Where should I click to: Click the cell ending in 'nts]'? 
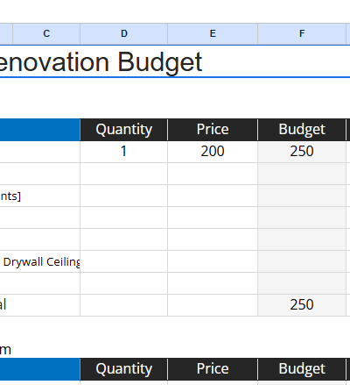click(40, 196)
